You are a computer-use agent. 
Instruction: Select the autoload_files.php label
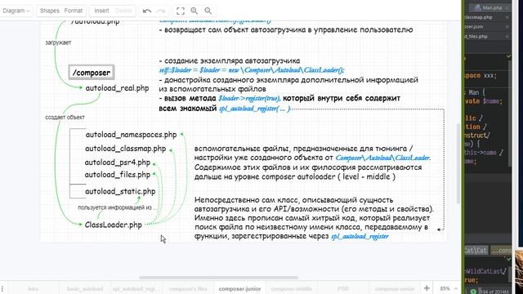click(118, 175)
